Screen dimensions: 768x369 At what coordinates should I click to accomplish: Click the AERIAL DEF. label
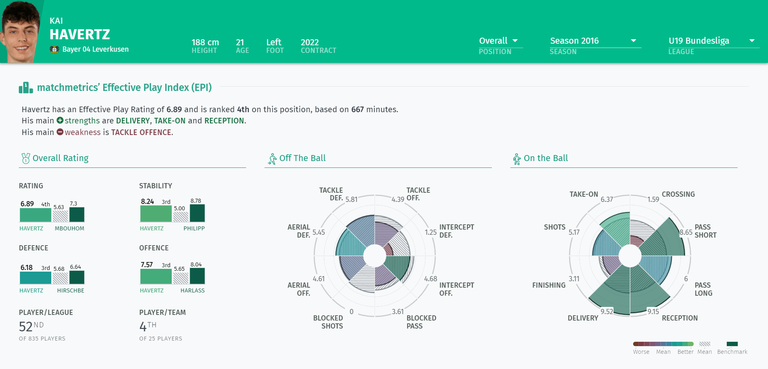[x=299, y=231]
